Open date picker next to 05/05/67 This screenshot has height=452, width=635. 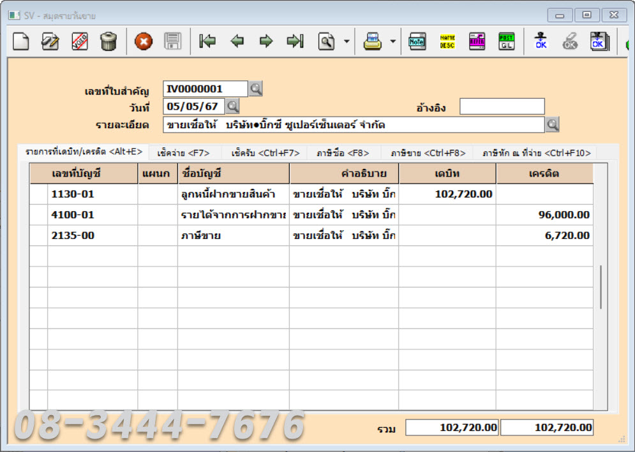(232, 106)
